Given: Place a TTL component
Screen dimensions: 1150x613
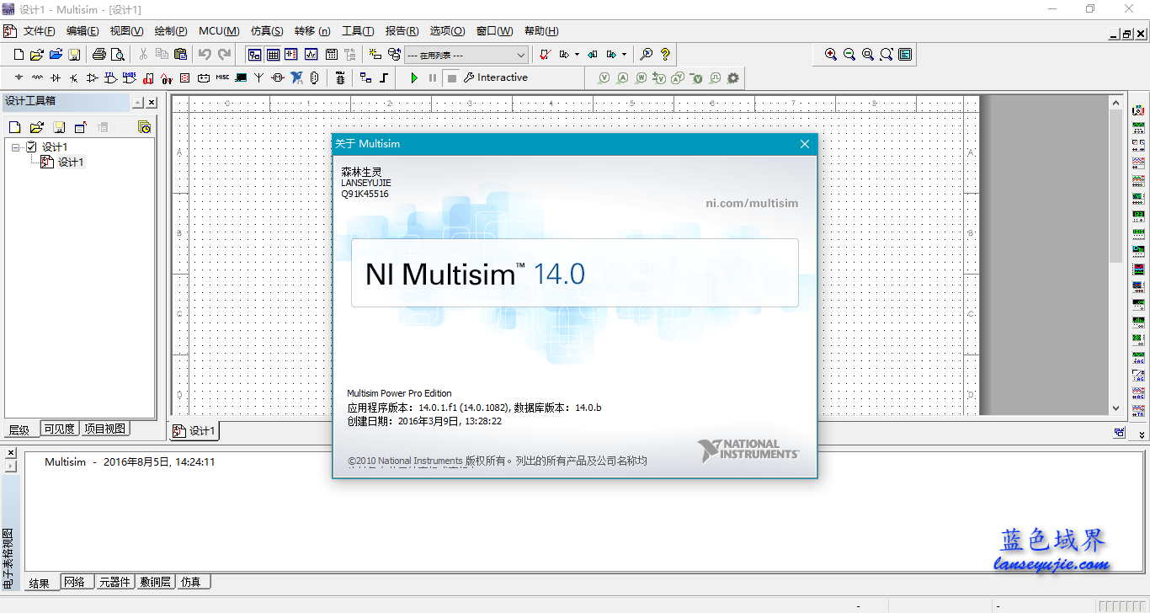Looking at the screenshot, I should (x=111, y=77).
